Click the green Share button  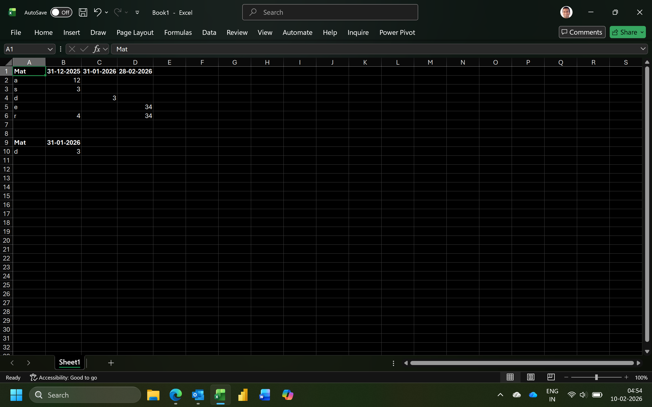[x=625, y=32]
